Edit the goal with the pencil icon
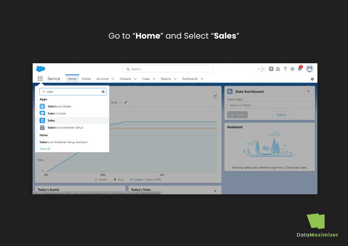This screenshot has width=348, height=246. [126, 103]
